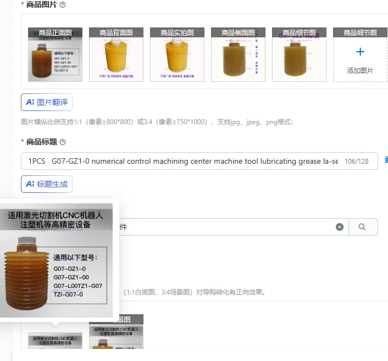
Task: Select the bottom-left white background thumbnail
Action: pyautogui.click(x=55, y=341)
